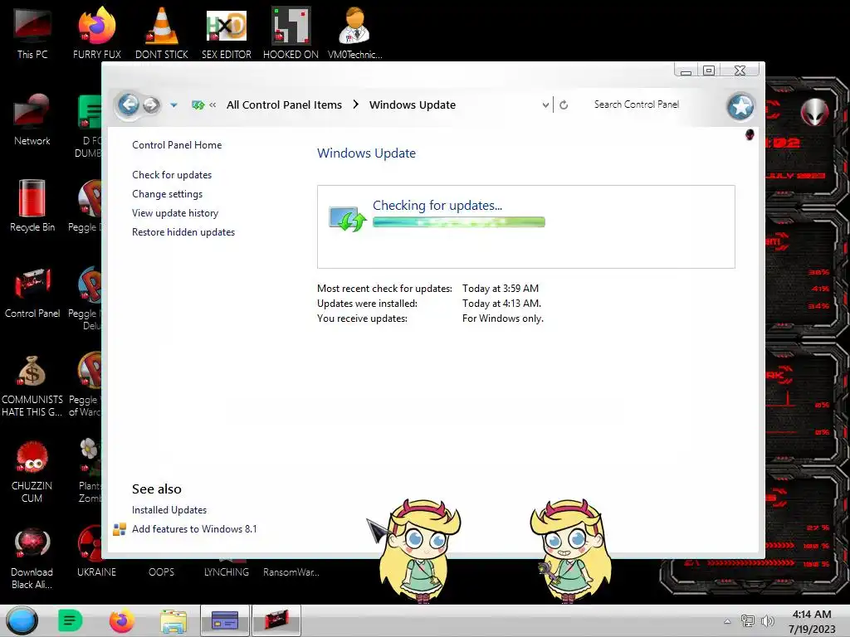Click Windows Update breadcrumb segment
This screenshot has height=637, width=850.
(412, 105)
